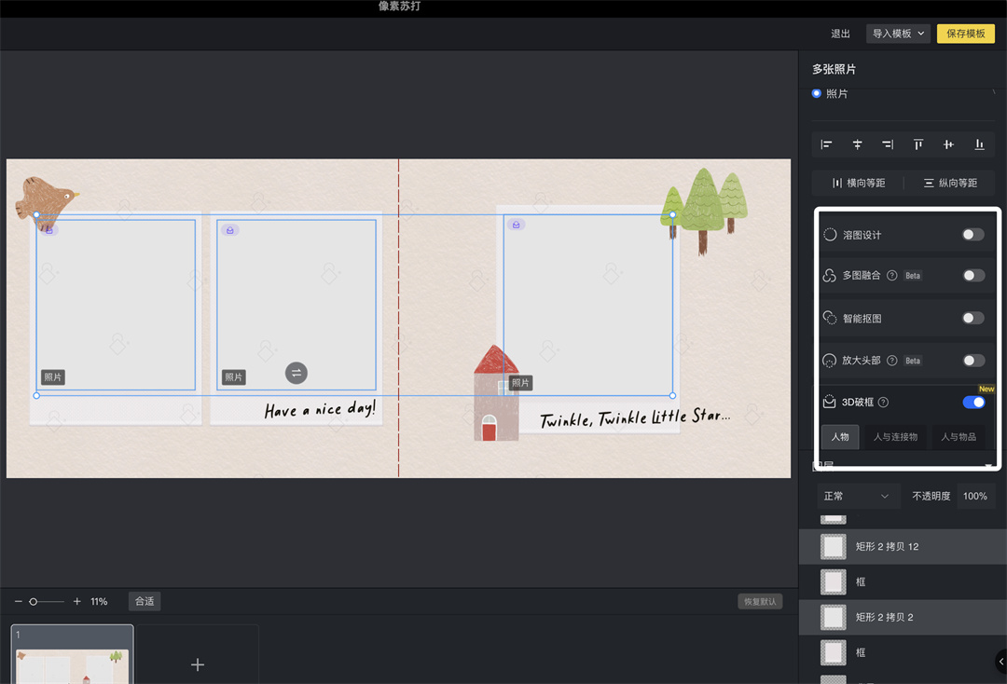The height and width of the screenshot is (684, 1007).
Task: Click the zoom slider handle
Action: tap(34, 602)
